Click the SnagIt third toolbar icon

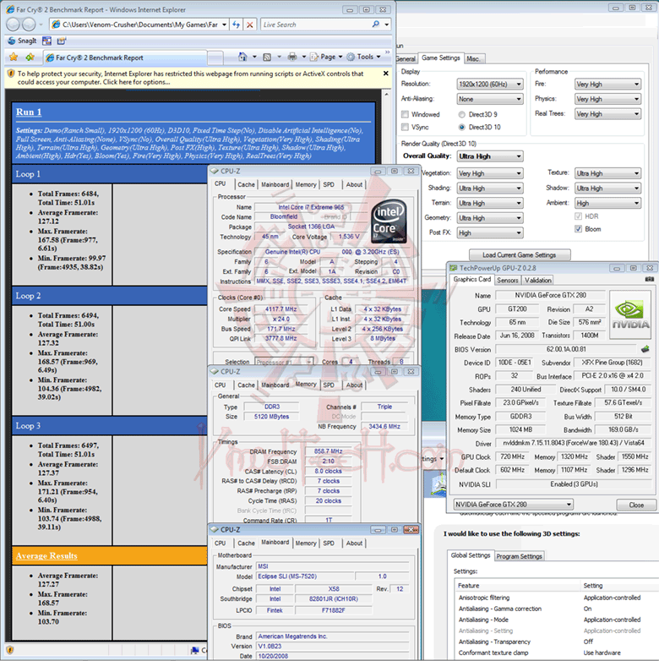pos(62,41)
